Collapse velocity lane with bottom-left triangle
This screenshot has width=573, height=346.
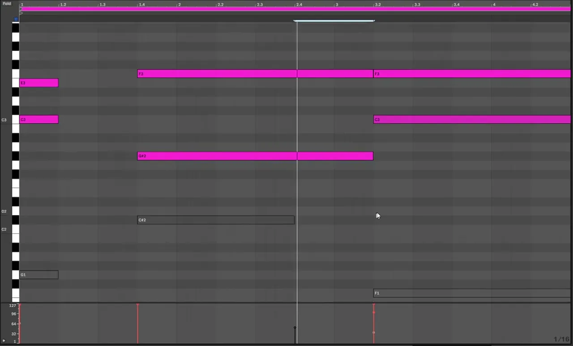point(4,341)
